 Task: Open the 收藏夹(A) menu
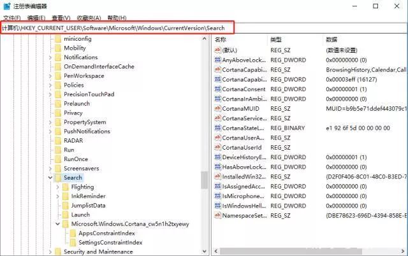(89, 18)
